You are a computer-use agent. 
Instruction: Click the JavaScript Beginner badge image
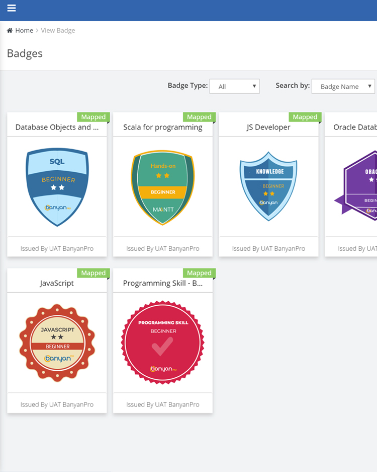[x=57, y=343]
